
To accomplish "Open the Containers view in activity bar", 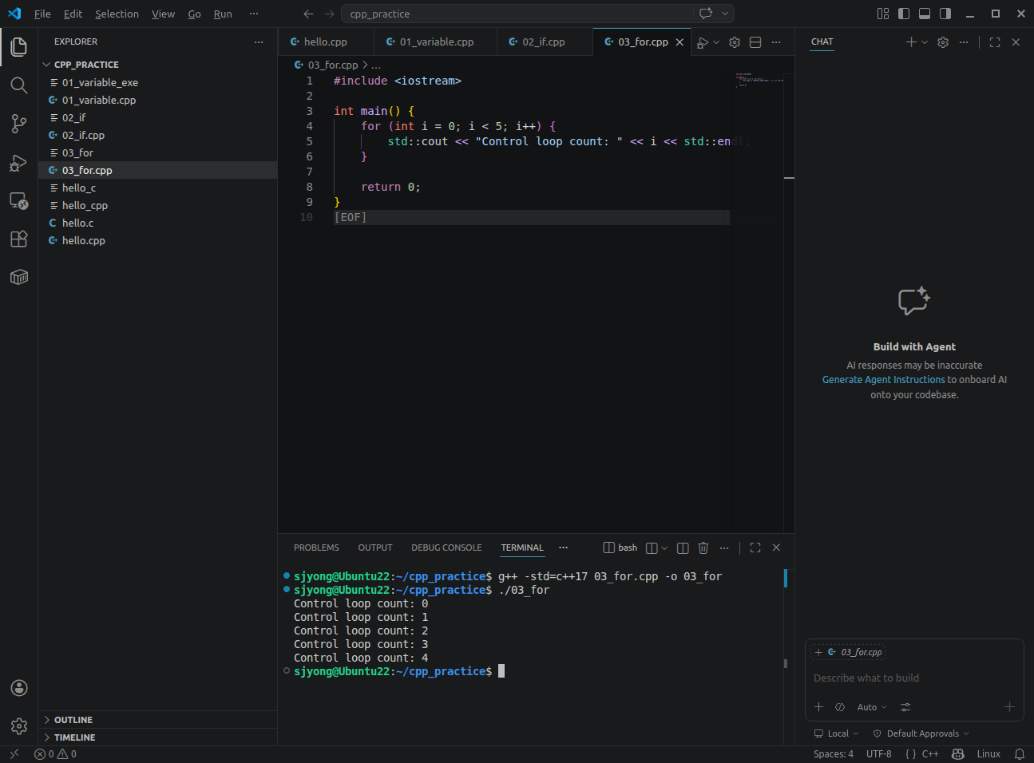I will click(19, 277).
